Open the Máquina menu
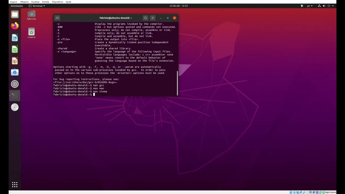345x194 pixels. [x=24, y=2]
